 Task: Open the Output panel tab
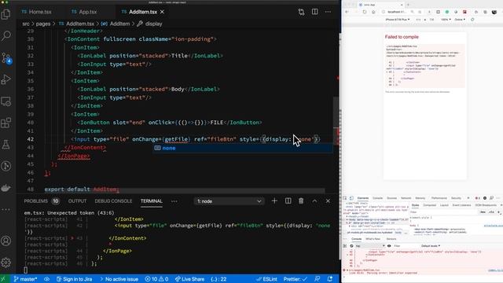coord(77,201)
